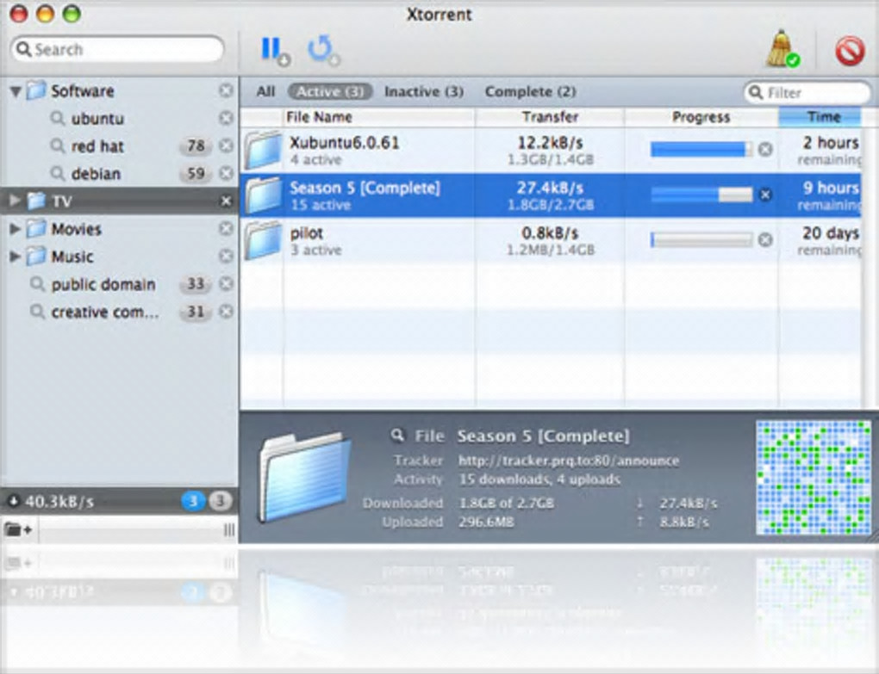
Task: Click the large folder icon in details
Action: 305,478
